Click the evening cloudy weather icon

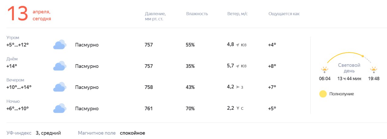click(60, 87)
